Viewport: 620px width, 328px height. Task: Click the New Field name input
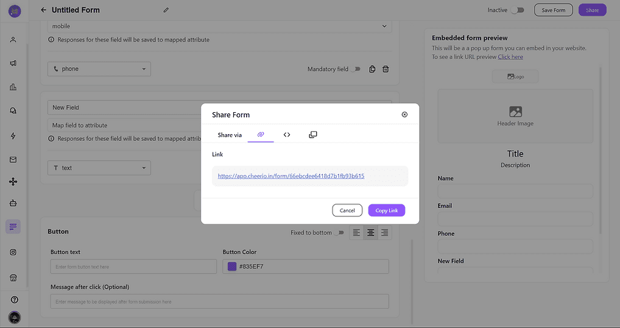(x=124, y=107)
